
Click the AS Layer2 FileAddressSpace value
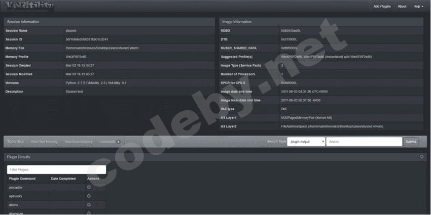coord(332,126)
